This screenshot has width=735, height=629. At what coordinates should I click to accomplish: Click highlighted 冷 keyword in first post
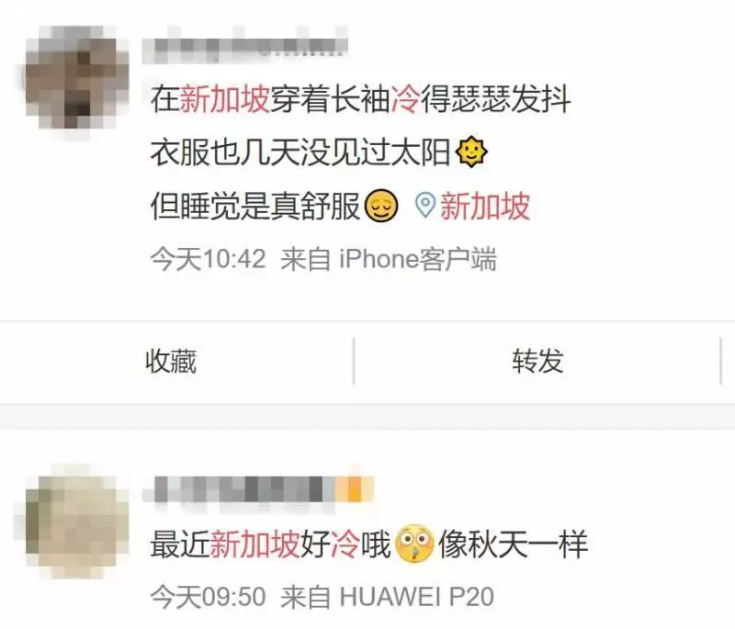click(406, 99)
